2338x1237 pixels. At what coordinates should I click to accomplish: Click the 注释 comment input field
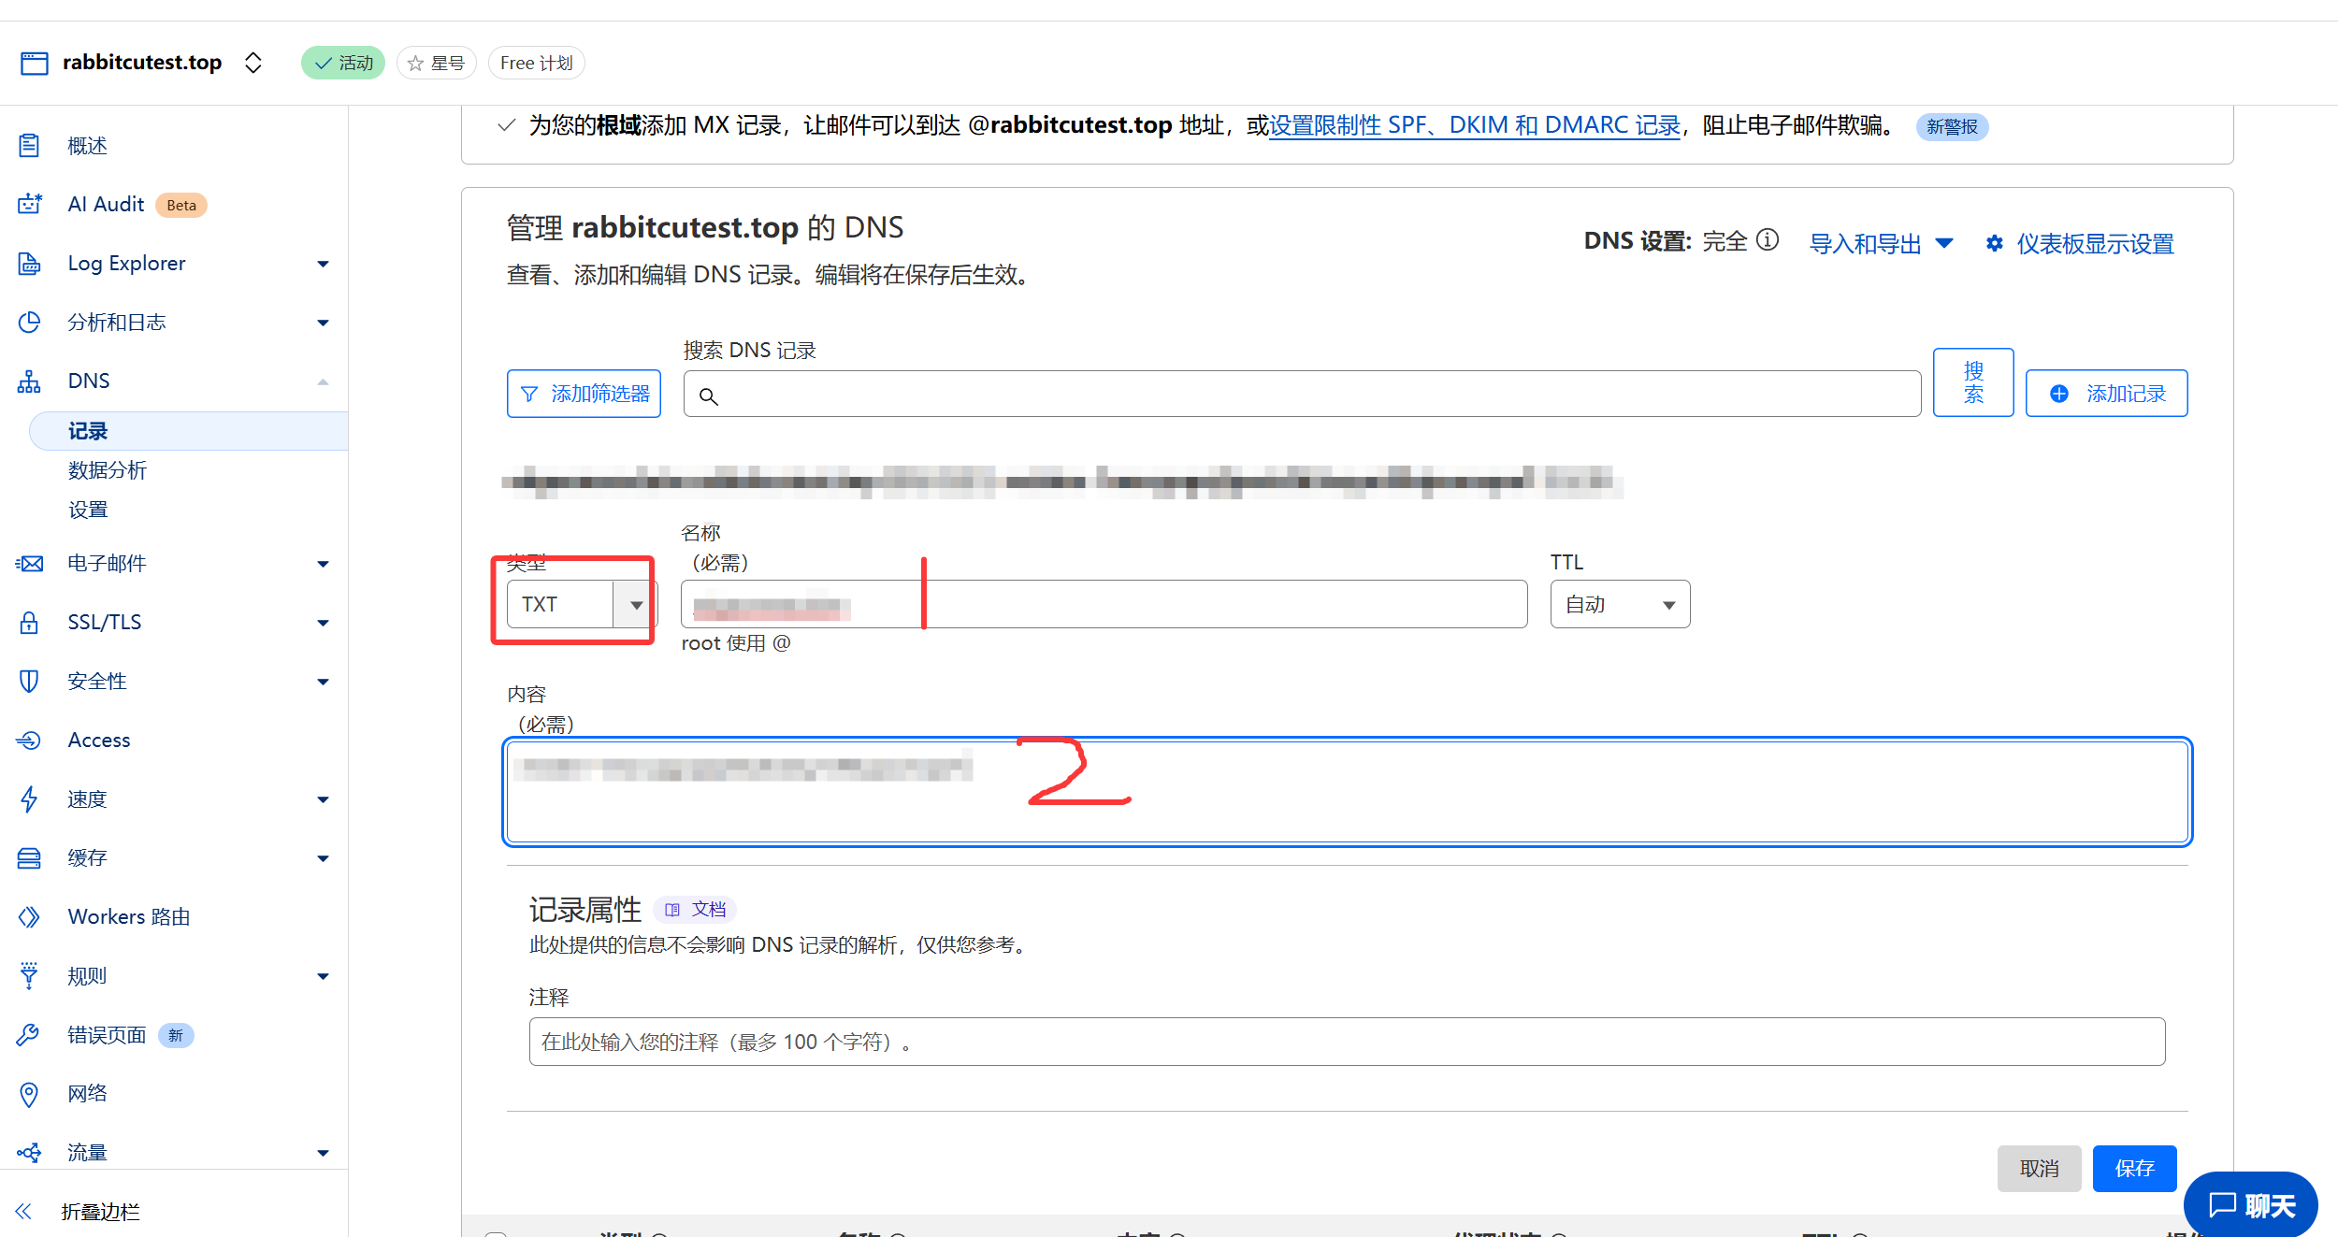coord(1348,1042)
